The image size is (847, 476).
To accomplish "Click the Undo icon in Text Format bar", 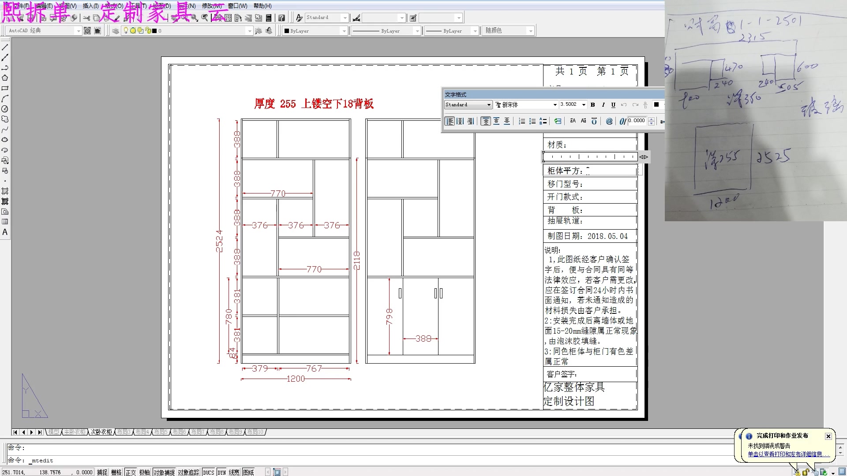I will click(x=624, y=104).
